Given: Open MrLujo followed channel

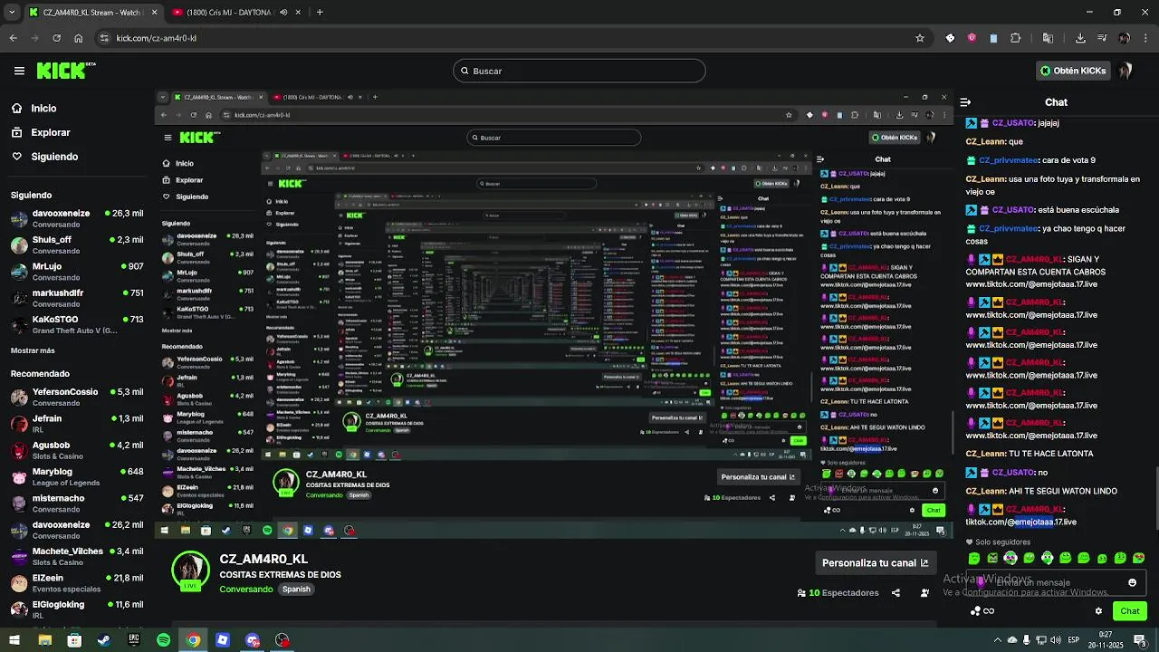Looking at the screenshot, I should pos(77,272).
